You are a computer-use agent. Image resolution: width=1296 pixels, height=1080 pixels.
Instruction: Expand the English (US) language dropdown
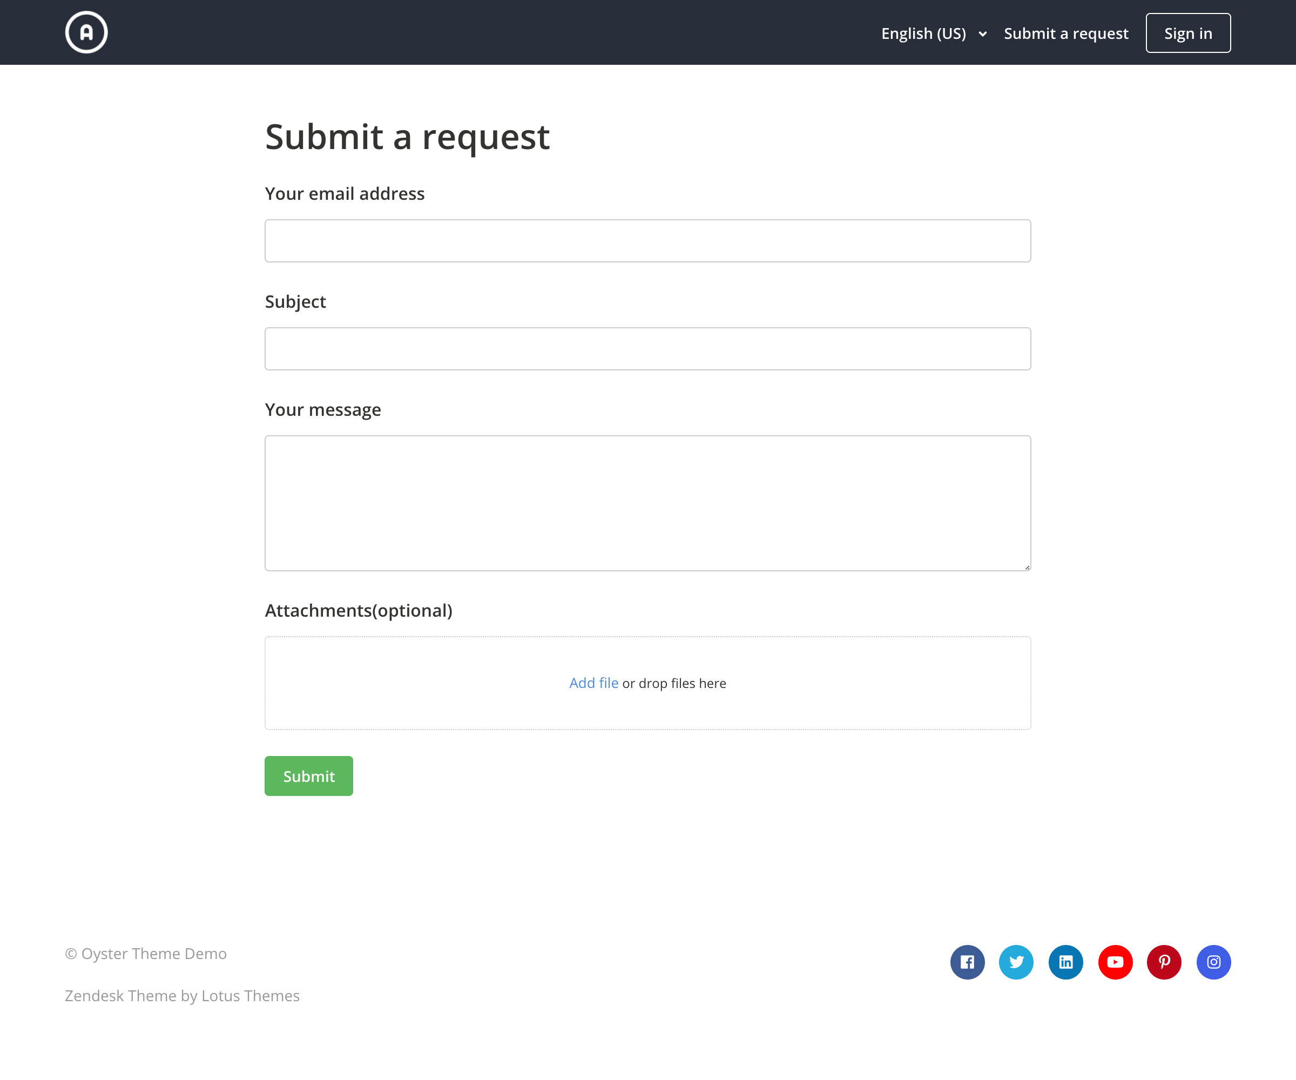[924, 33]
